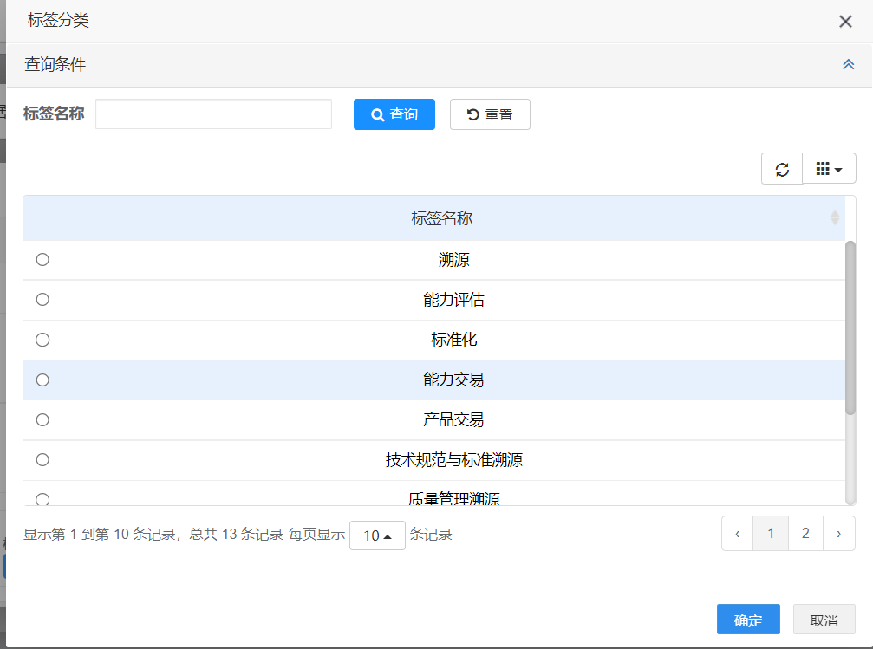Pick the 产品交易 radio button
Image resolution: width=873 pixels, height=649 pixels.
click(42, 419)
